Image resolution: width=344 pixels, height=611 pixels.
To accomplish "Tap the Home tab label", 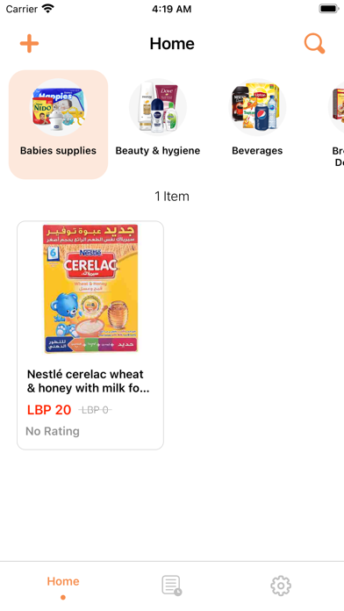I will (63, 581).
